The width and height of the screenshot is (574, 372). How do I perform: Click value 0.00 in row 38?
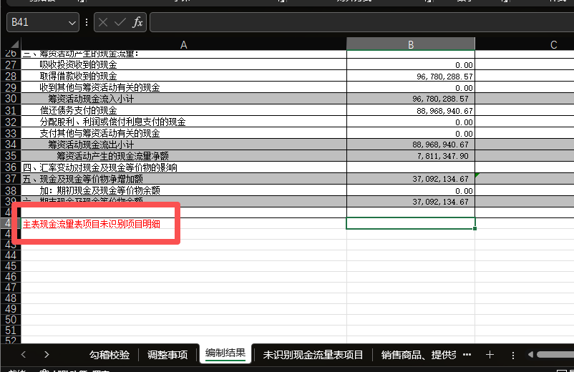pyautogui.click(x=464, y=191)
